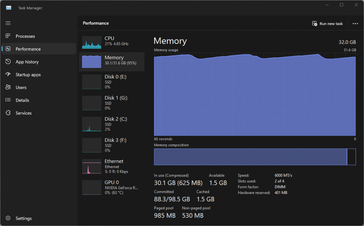Open Services via gear icon
Image resolution: width=364 pixels, height=226 pixels.
click(x=8, y=113)
